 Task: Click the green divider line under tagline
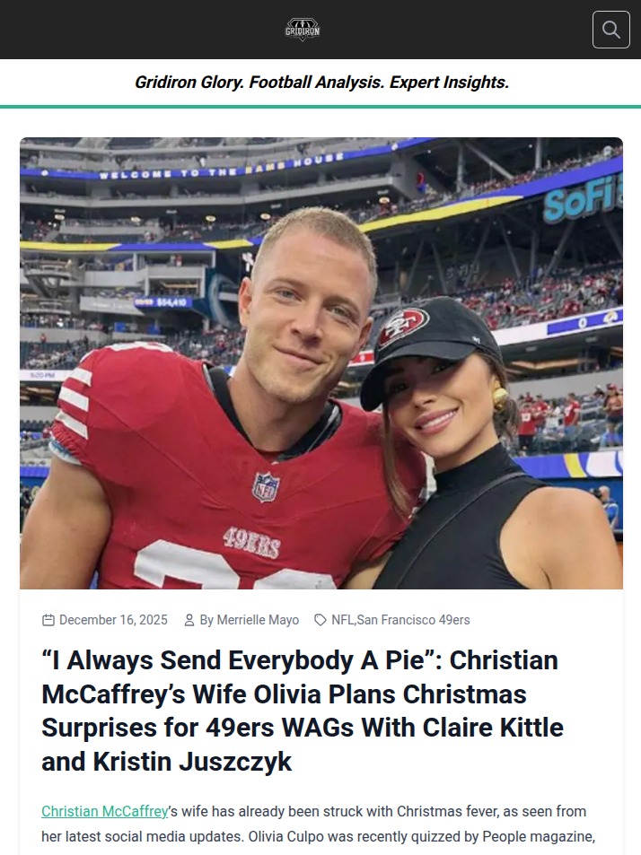point(320,107)
